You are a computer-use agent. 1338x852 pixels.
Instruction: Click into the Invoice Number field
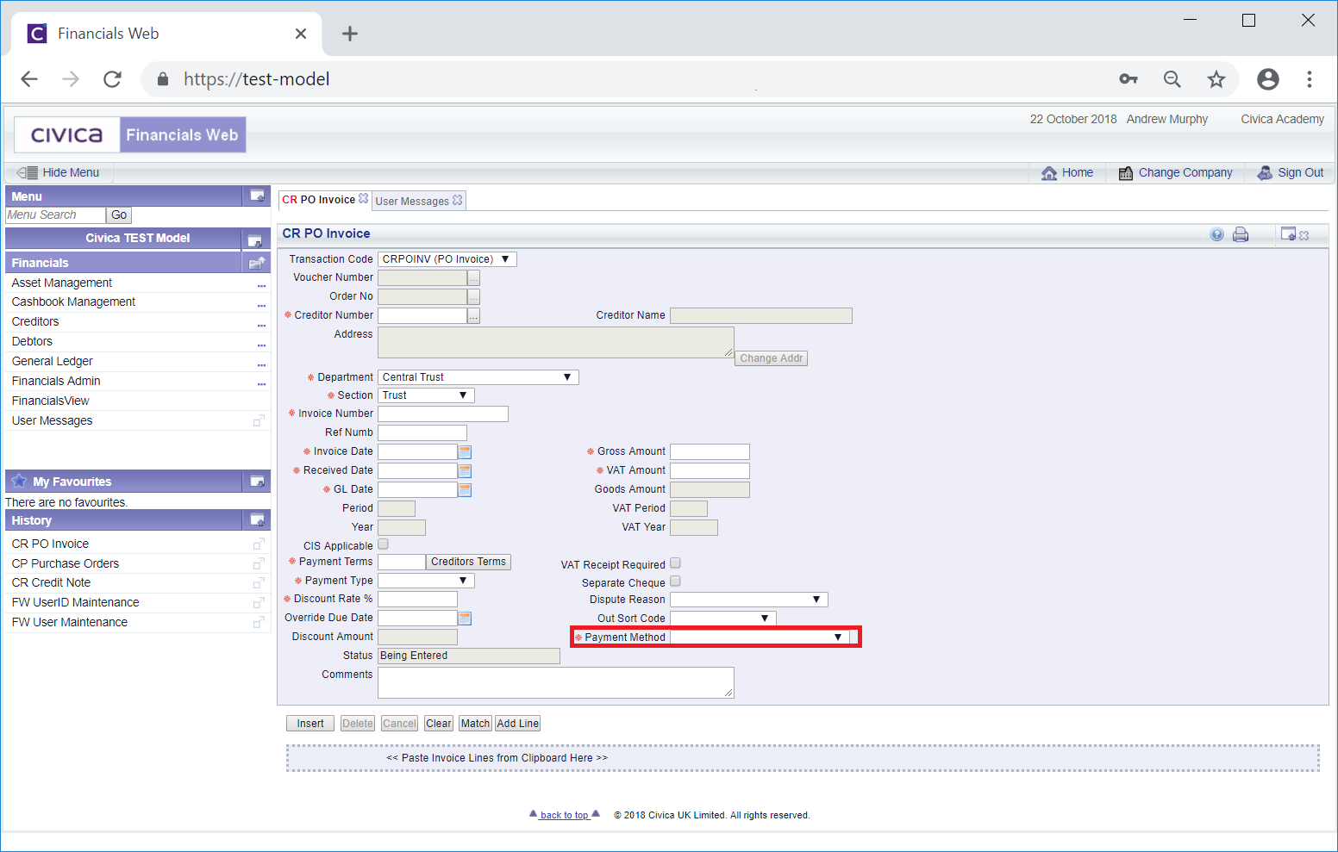[x=443, y=414]
